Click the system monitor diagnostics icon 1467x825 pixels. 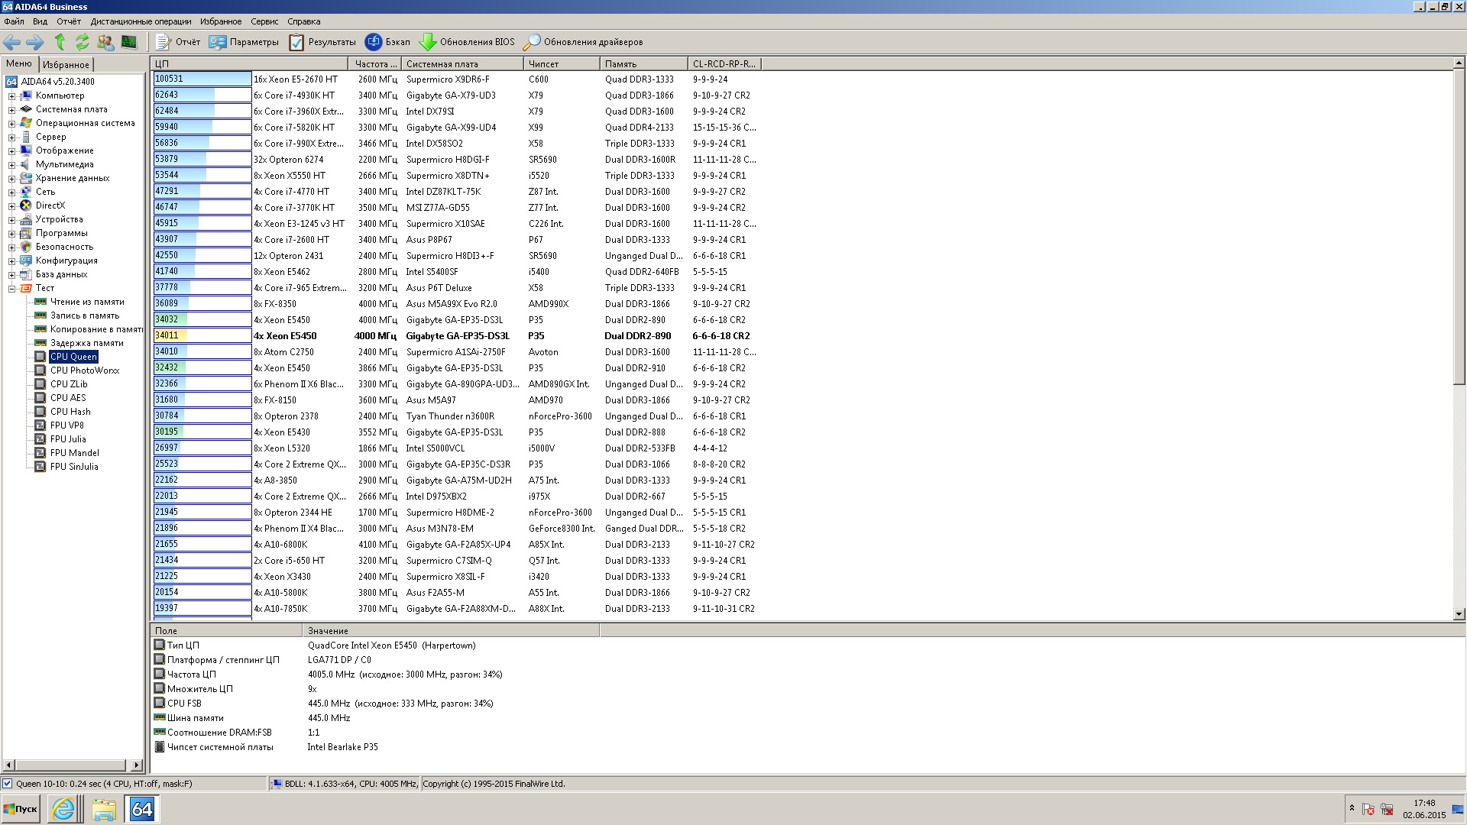coord(129,42)
